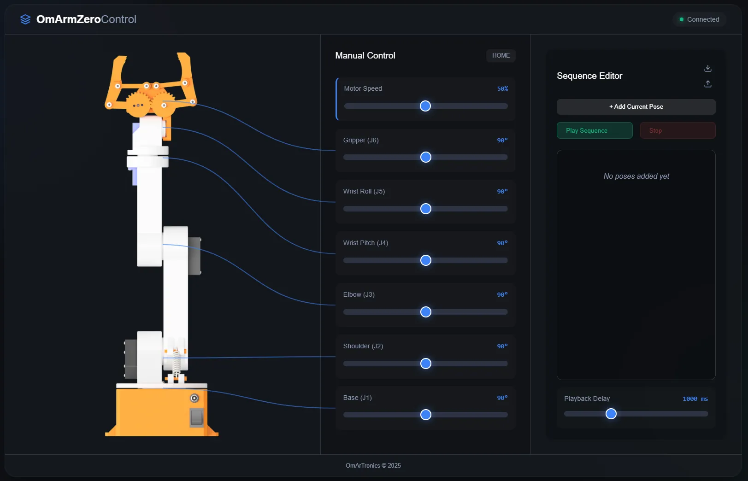Add the current pose to the sequence
This screenshot has height=481, width=748.
click(636, 107)
